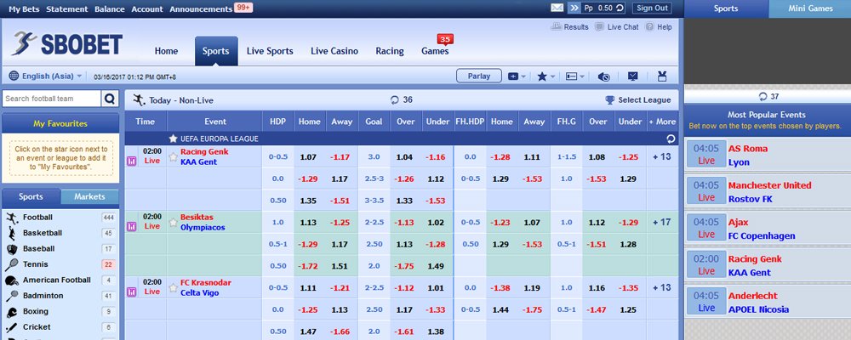Bet FC Krasnodar away odds -1.21
Viewport: 851px width, 340px height.
point(340,287)
